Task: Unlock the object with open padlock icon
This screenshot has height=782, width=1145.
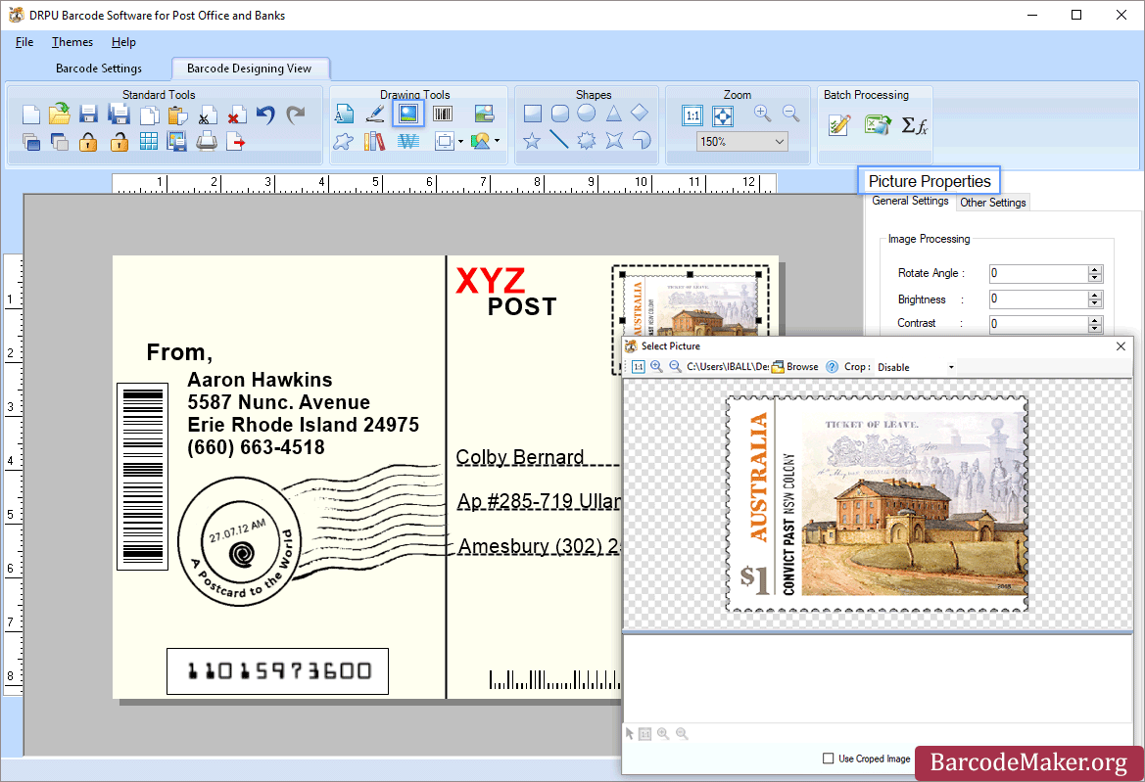Action: coord(119,142)
